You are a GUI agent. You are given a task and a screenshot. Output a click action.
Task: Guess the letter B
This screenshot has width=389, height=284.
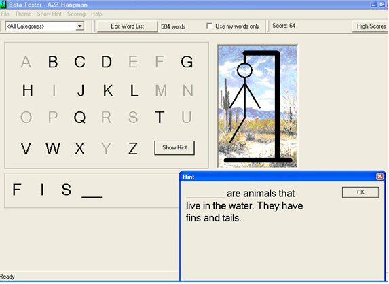coord(53,62)
